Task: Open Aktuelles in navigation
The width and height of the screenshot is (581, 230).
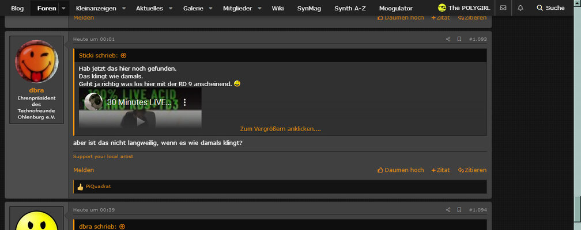Action: [x=149, y=8]
